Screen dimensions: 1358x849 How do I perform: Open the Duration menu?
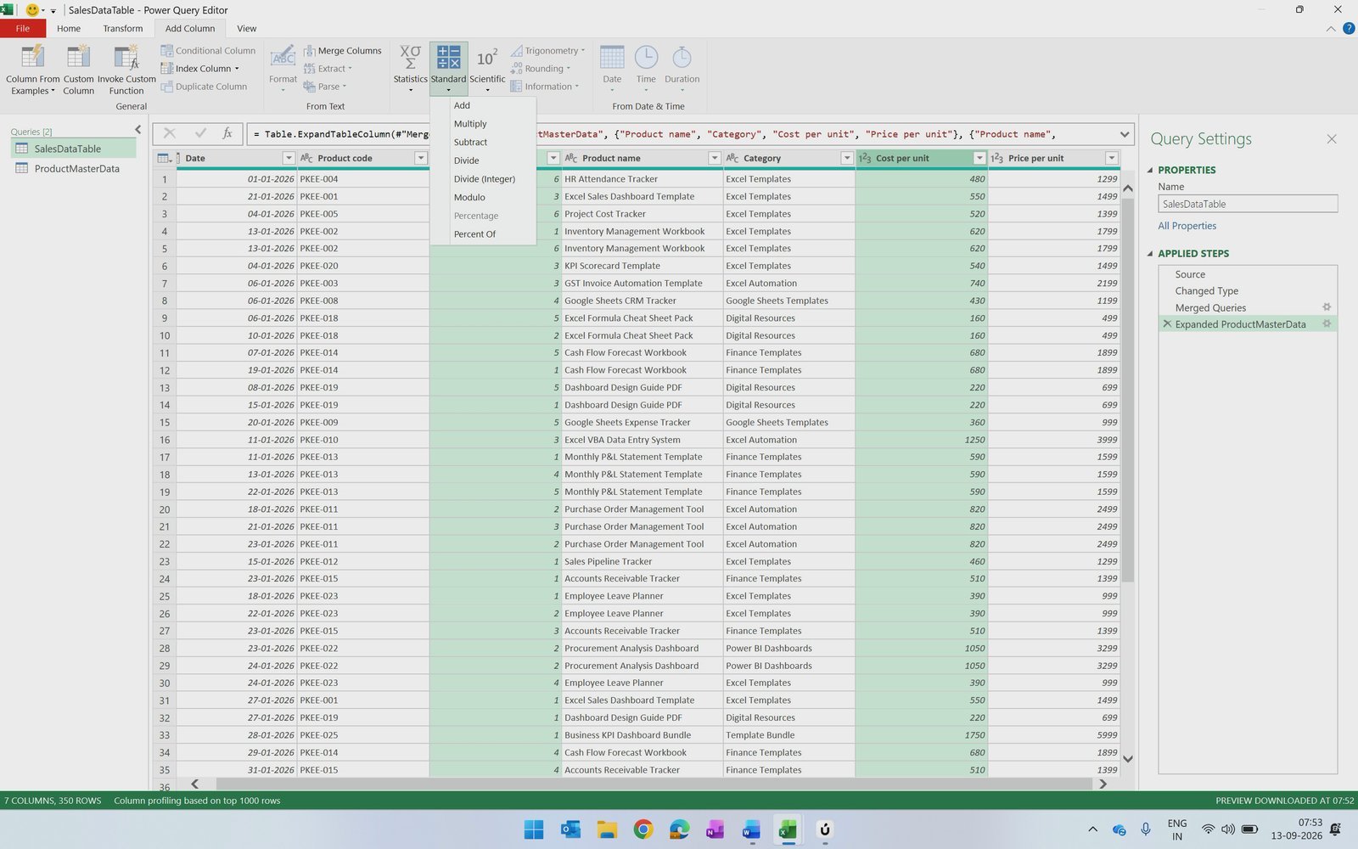tap(682, 70)
